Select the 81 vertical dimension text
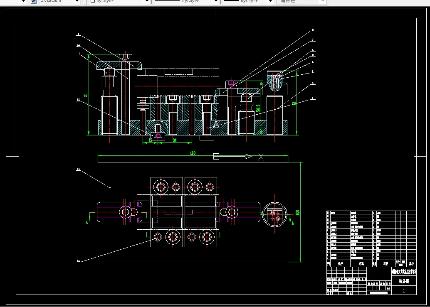This screenshot has width=430, height=307. 86,95
